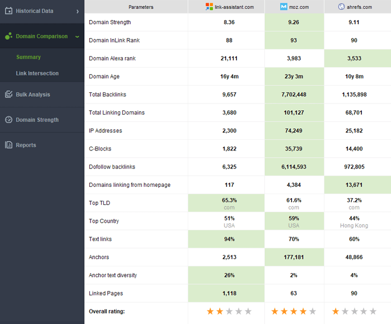Image resolution: width=391 pixels, height=324 pixels.
Task: Click the ahrefs.com favicon in header
Action: tap(341, 7)
